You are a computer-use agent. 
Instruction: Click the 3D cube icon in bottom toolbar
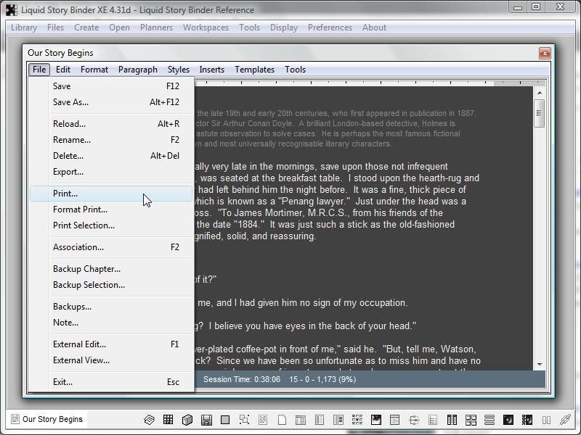point(187,420)
